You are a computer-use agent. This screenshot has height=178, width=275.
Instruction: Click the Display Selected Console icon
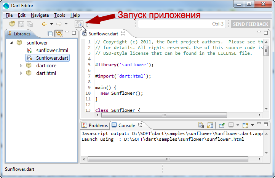[x=231, y=125]
